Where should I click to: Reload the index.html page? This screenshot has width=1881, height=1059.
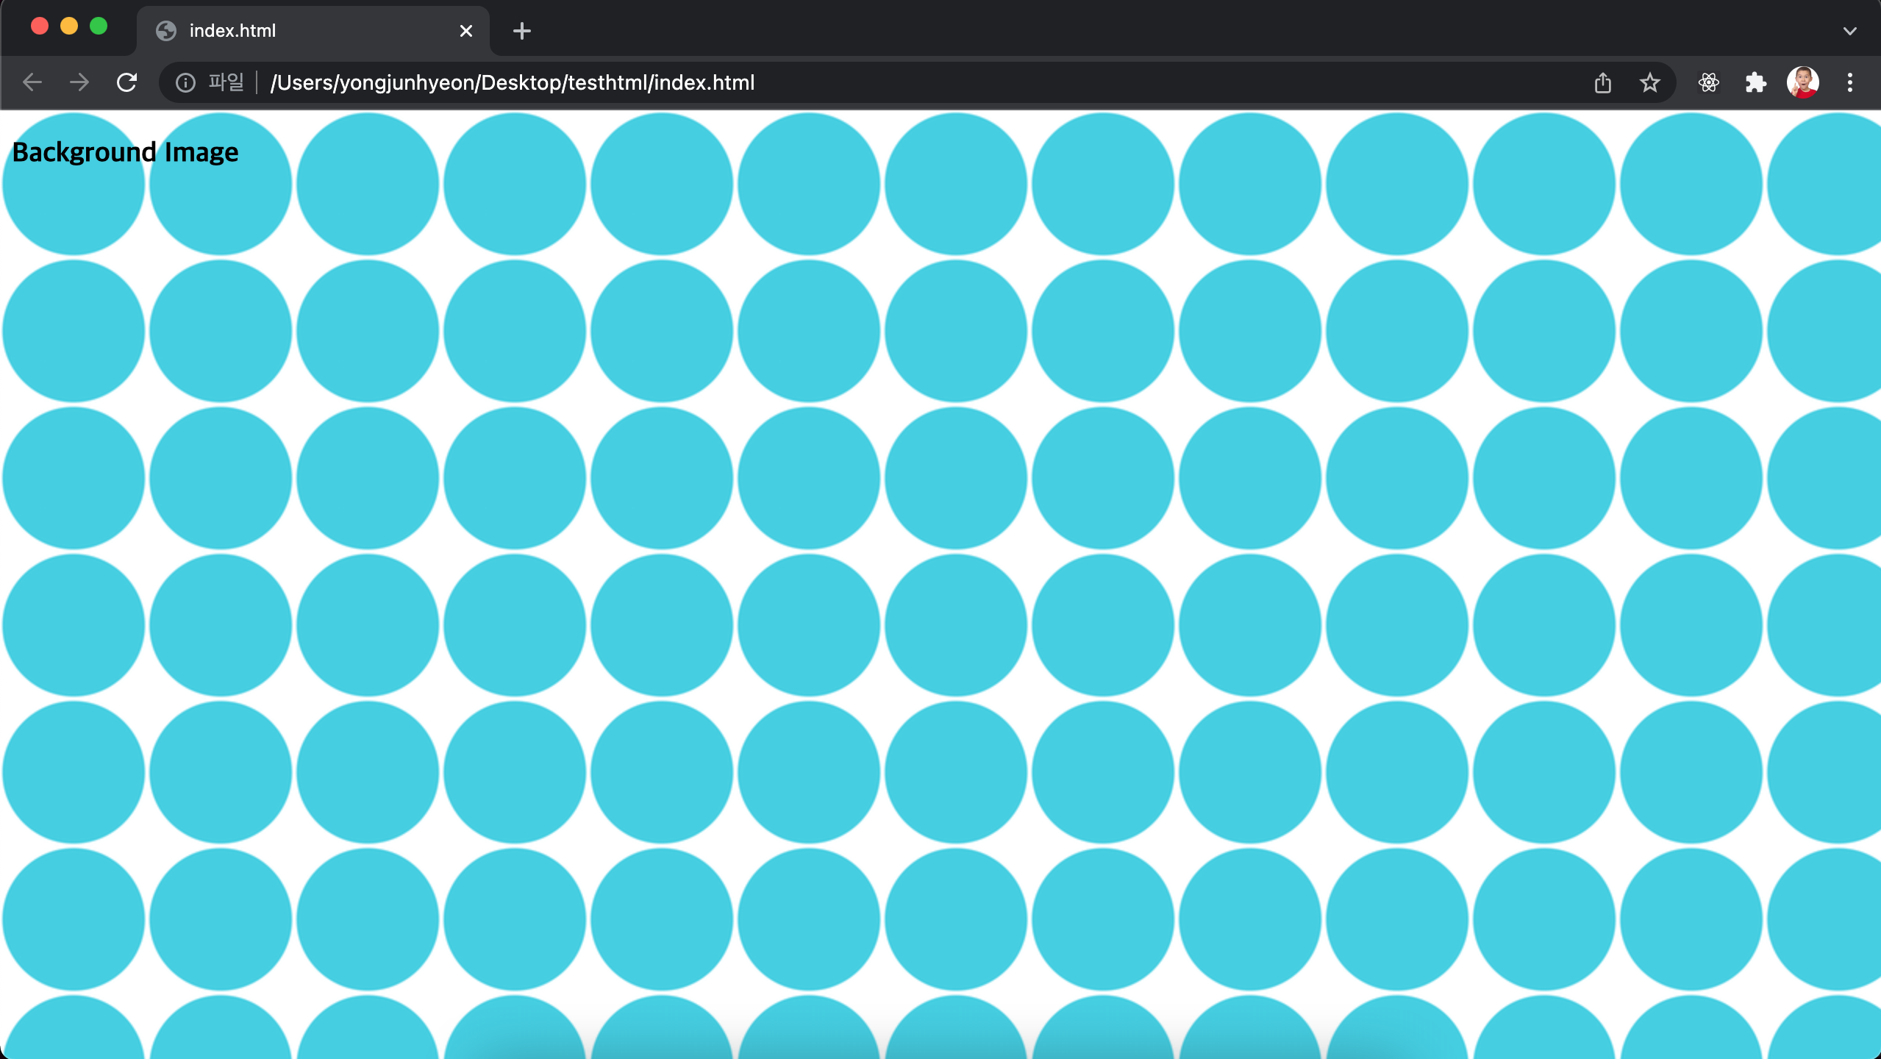pyautogui.click(x=126, y=82)
